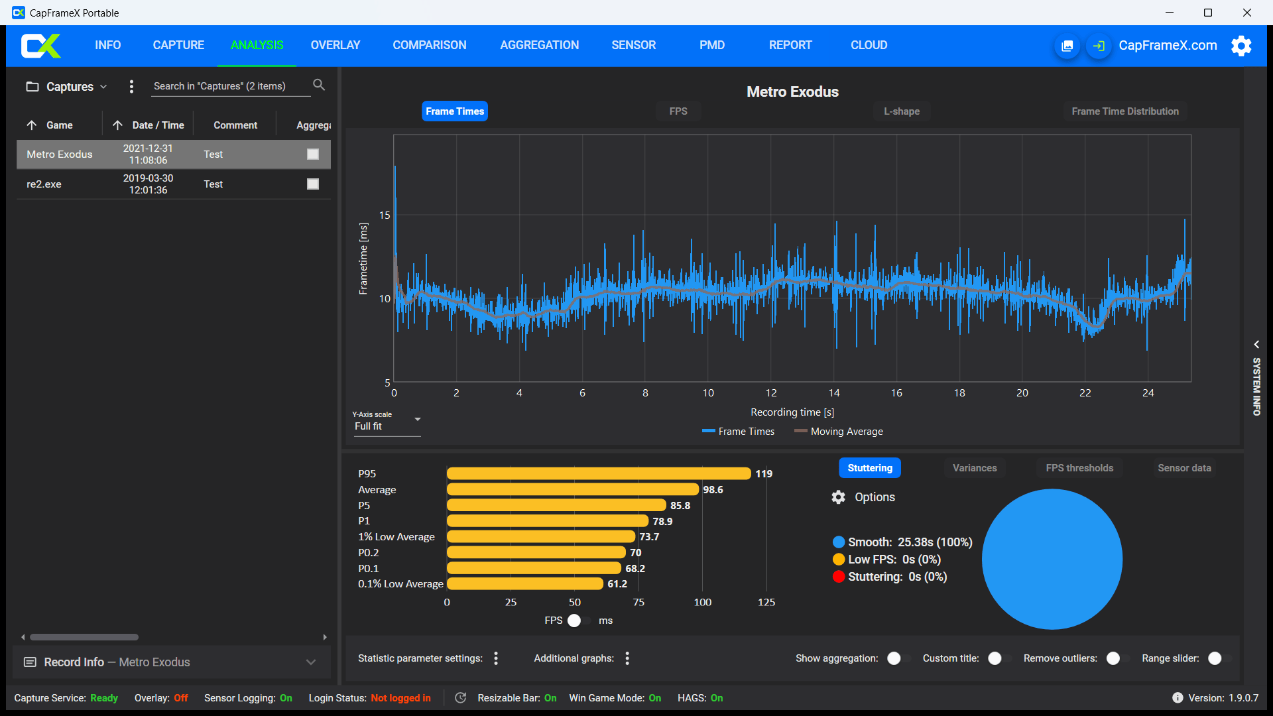Screen dimensions: 1273x716
Task: Click the version info icon
Action: tap(1178, 698)
